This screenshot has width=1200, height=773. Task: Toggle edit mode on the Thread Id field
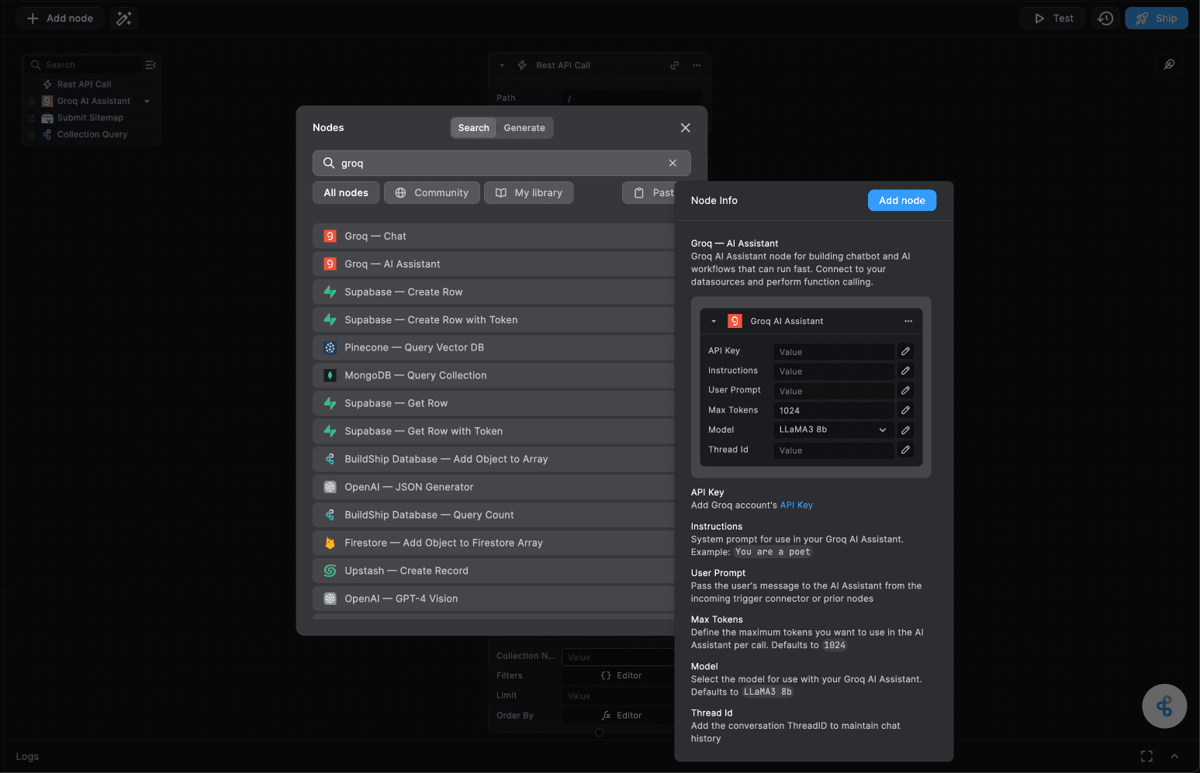click(x=904, y=450)
